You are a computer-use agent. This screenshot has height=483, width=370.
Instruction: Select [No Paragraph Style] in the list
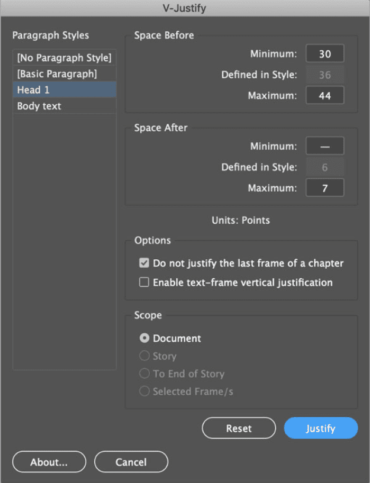(x=65, y=57)
